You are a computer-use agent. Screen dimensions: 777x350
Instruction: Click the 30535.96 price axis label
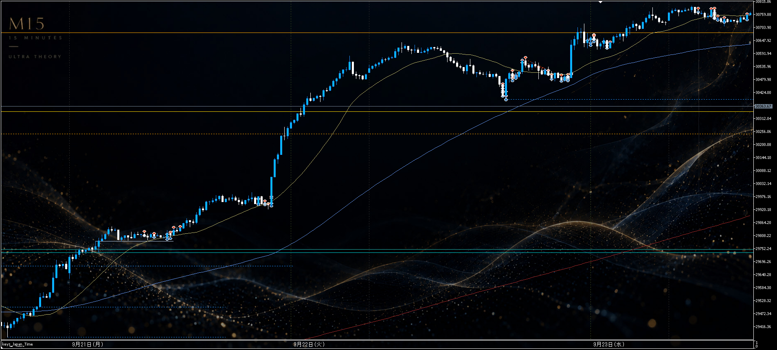pos(763,67)
